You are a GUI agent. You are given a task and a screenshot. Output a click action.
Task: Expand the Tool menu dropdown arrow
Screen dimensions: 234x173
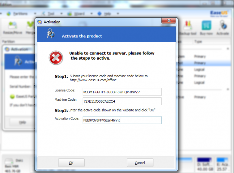(62, 14)
